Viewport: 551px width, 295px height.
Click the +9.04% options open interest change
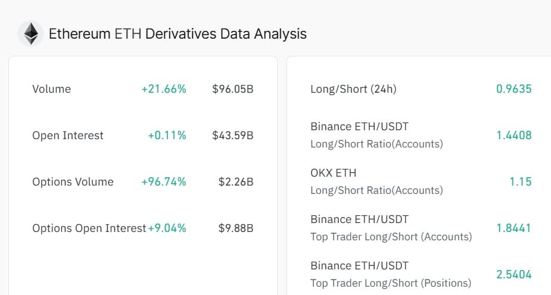(167, 228)
